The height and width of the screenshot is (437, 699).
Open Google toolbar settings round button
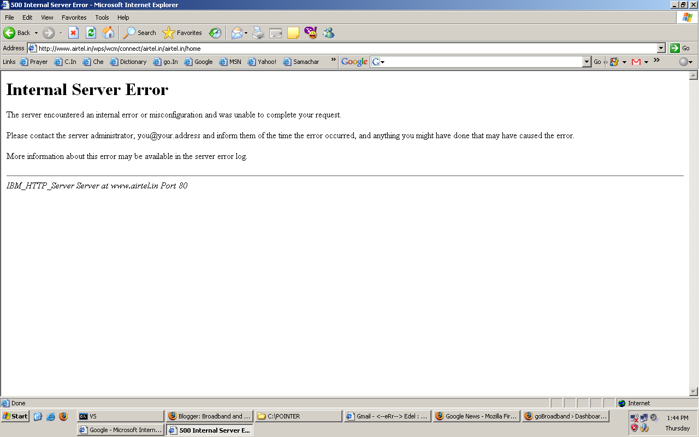(x=685, y=62)
